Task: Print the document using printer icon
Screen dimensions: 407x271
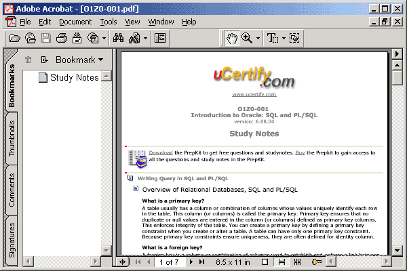Action: tap(62, 38)
